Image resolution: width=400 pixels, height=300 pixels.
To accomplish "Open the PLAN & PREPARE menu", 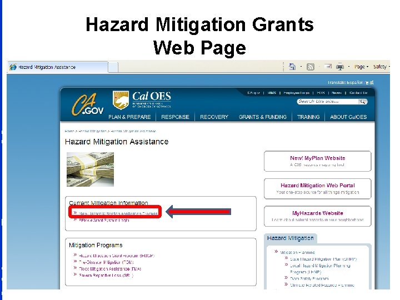I will (129, 117).
